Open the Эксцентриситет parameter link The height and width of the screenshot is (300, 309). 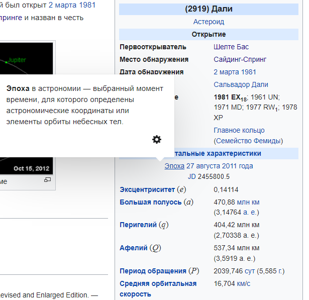point(147,189)
